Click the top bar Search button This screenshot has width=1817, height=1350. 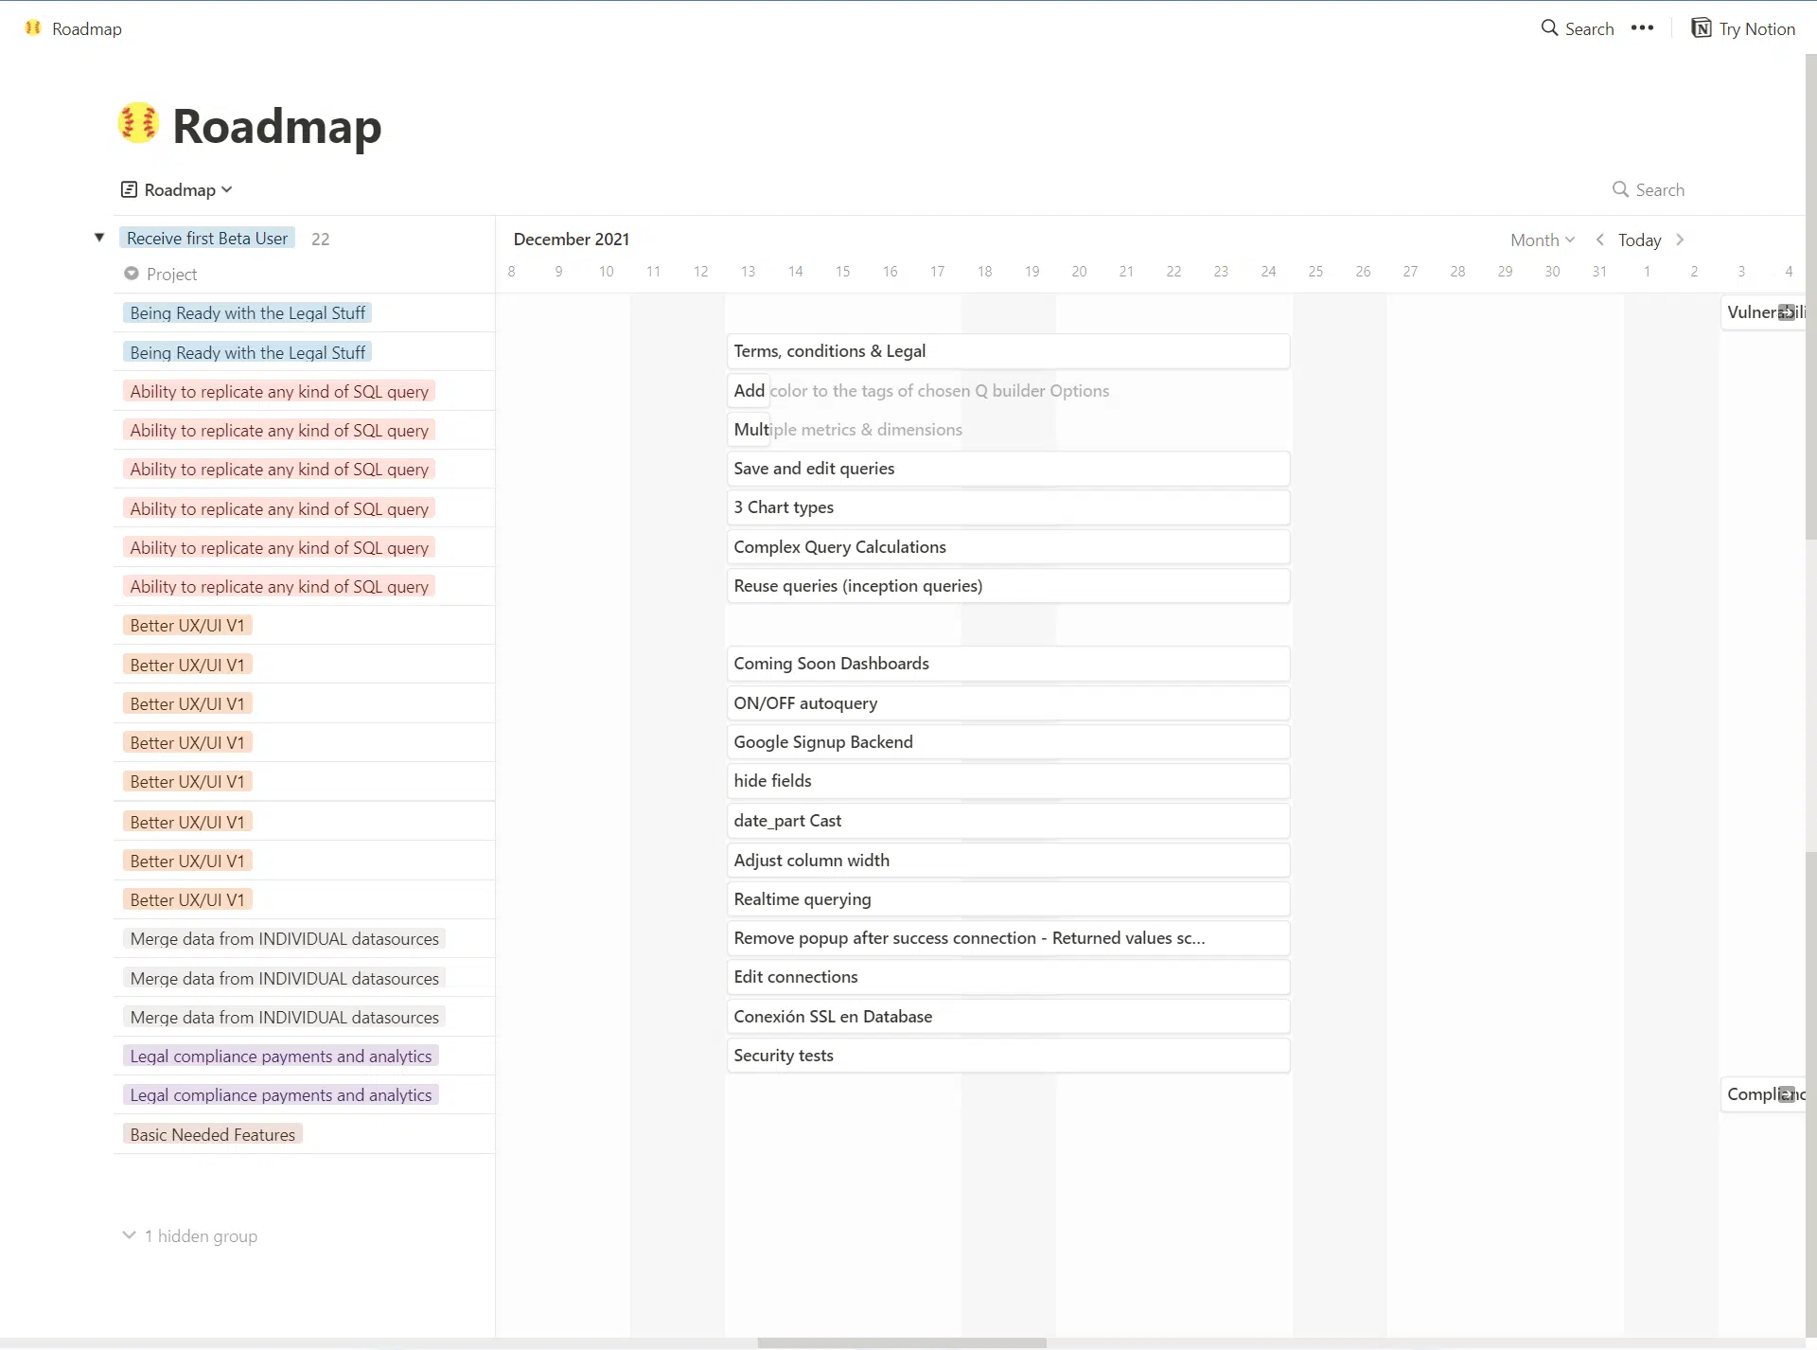[1578, 28]
